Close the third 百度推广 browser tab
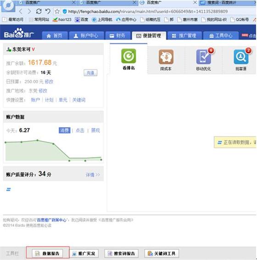Image resolution: width=257 pixels, height=260 pixels. click(x=195, y=2)
